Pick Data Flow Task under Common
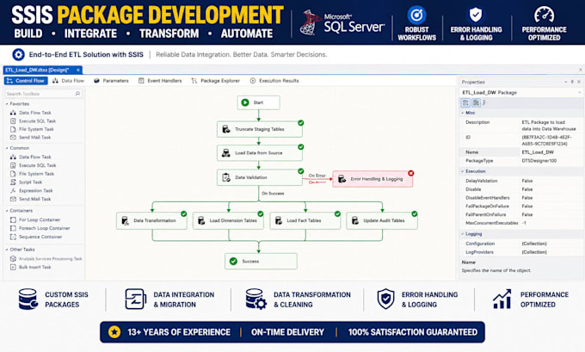585x352 pixels. click(x=35, y=157)
